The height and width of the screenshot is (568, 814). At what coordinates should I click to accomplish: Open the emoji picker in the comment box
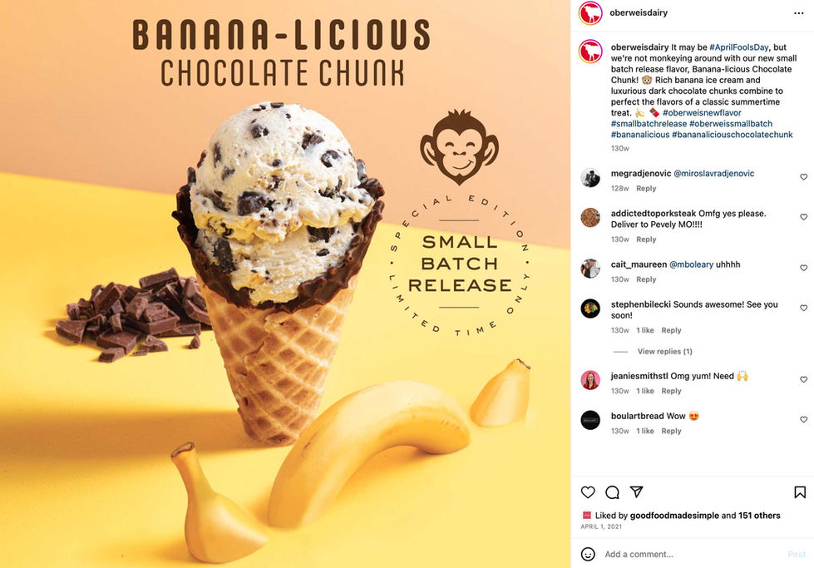pos(588,554)
